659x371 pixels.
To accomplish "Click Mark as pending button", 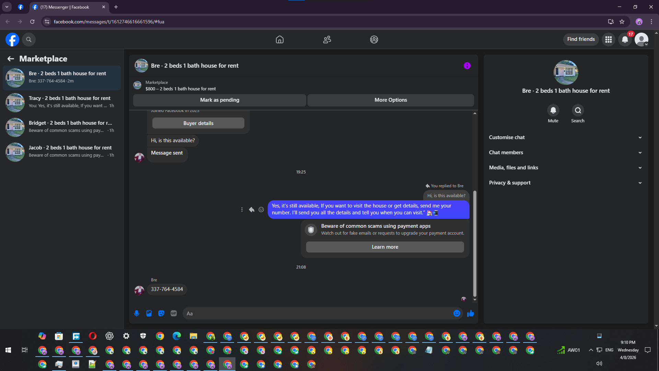I will click(220, 100).
